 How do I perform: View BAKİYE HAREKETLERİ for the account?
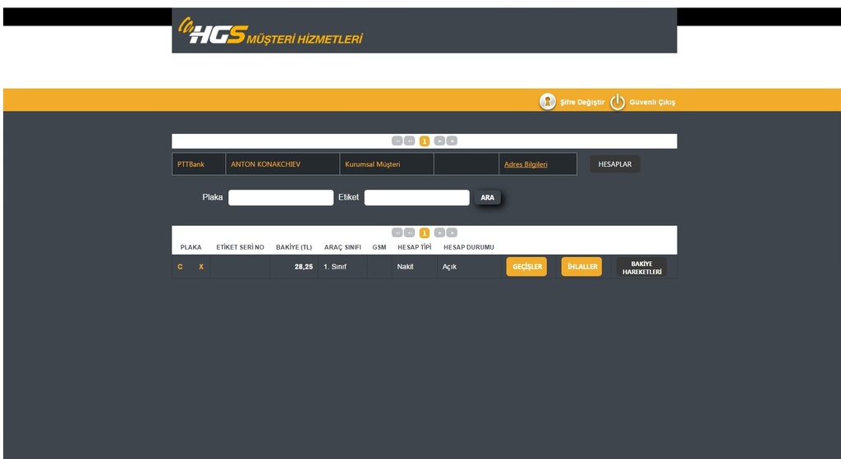pyautogui.click(x=641, y=267)
